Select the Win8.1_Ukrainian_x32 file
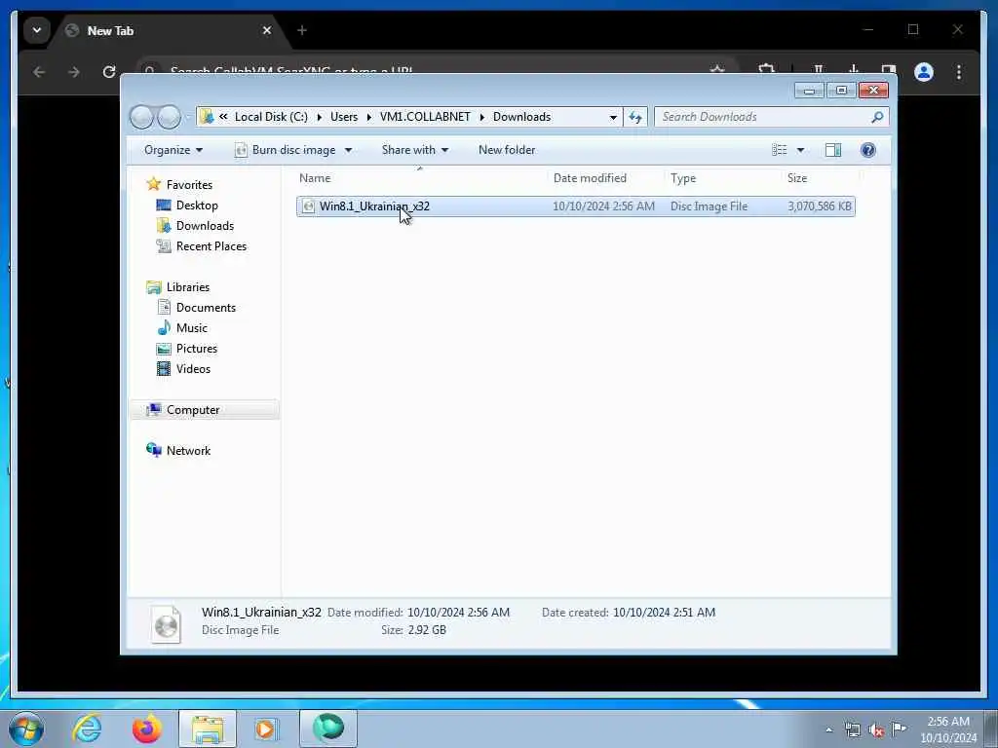 point(575,206)
